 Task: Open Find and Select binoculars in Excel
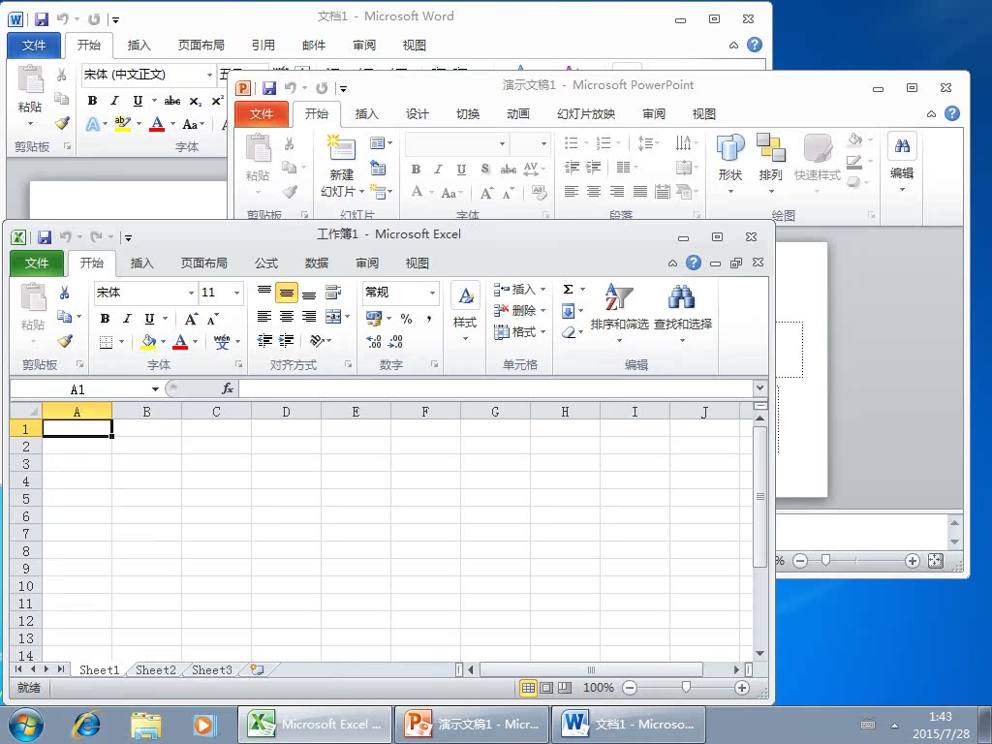(682, 314)
